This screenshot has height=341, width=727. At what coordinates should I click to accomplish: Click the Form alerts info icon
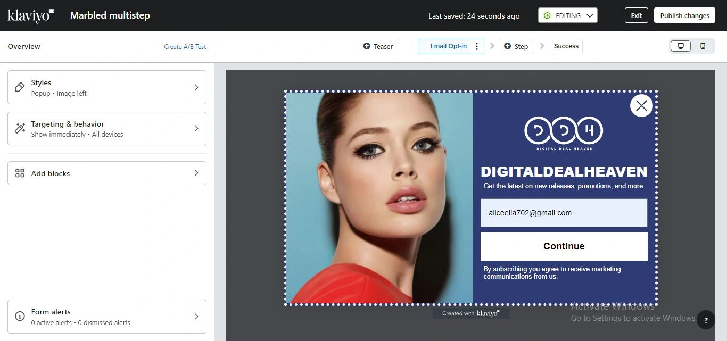pyautogui.click(x=20, y=317)
